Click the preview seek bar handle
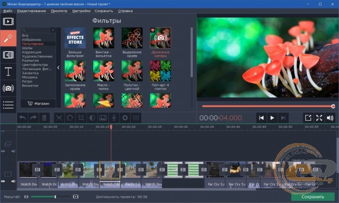 (x=333, y=106)
